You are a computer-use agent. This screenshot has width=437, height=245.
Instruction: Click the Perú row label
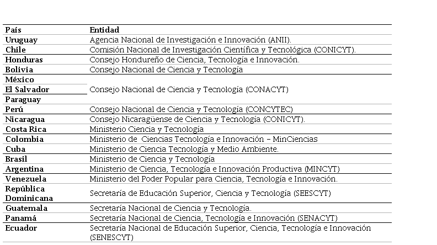click(14, 109)
